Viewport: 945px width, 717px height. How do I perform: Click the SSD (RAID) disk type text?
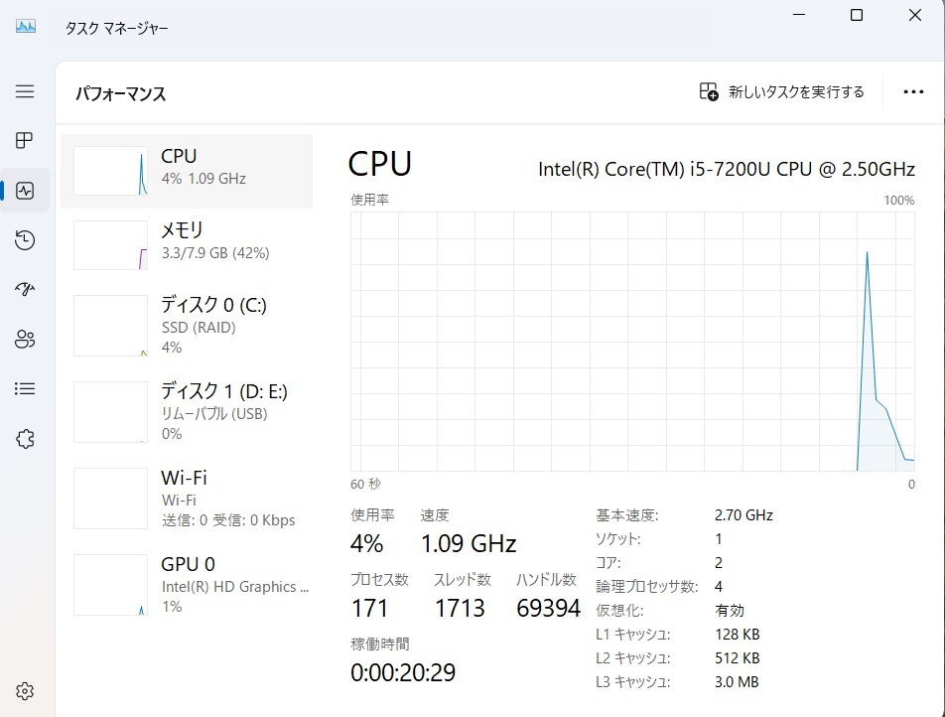tap(199, 328)
